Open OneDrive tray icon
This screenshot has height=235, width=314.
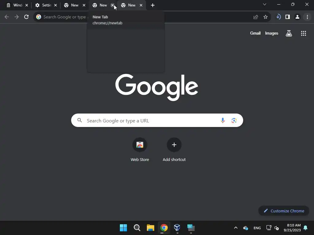(x=246, y=228)
